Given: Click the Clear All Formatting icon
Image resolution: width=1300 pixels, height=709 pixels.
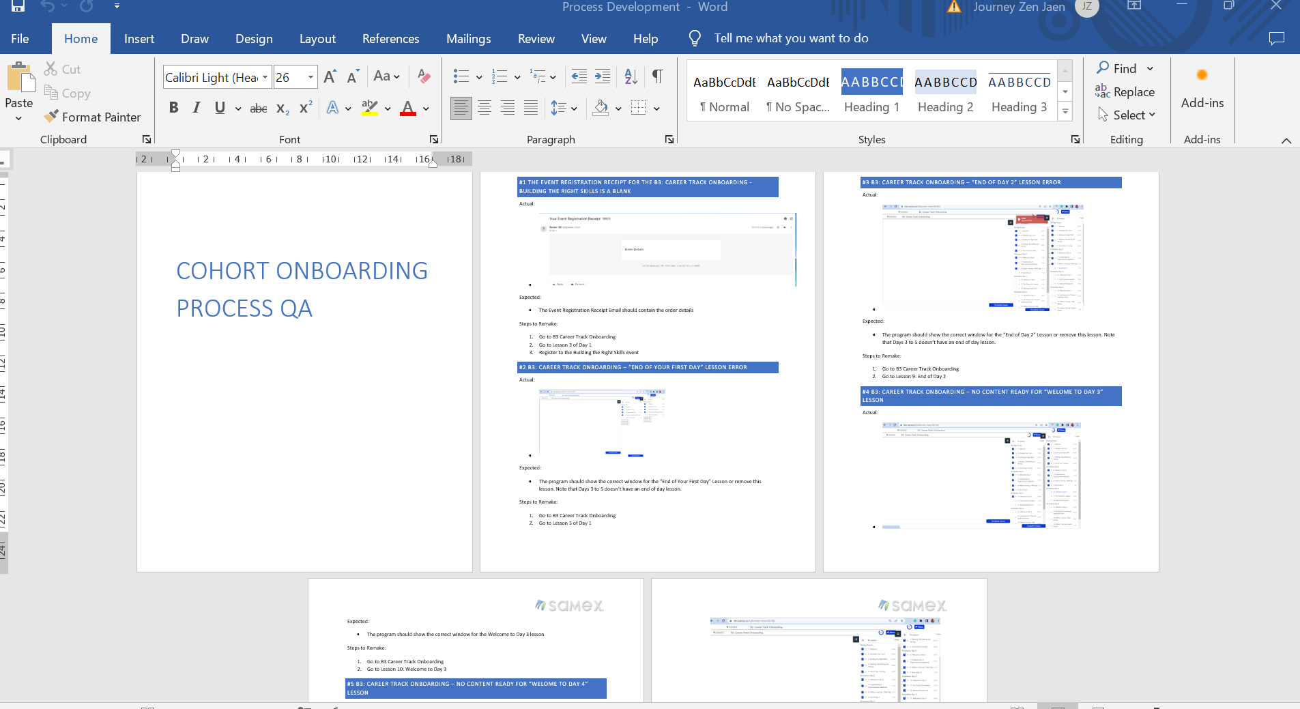Looking at the screenshot, I should (x=424, y=76).
